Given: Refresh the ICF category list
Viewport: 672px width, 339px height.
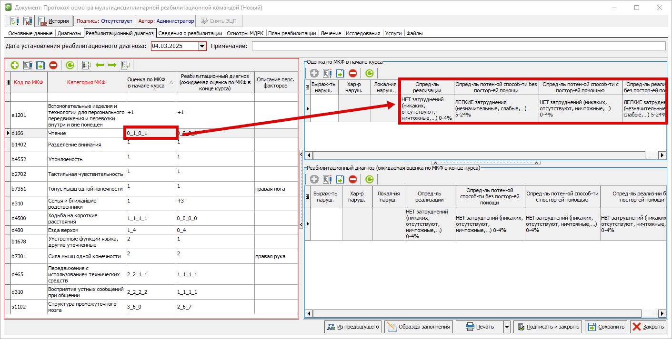Looking at the screenshot, I should (x=70, y=65).
